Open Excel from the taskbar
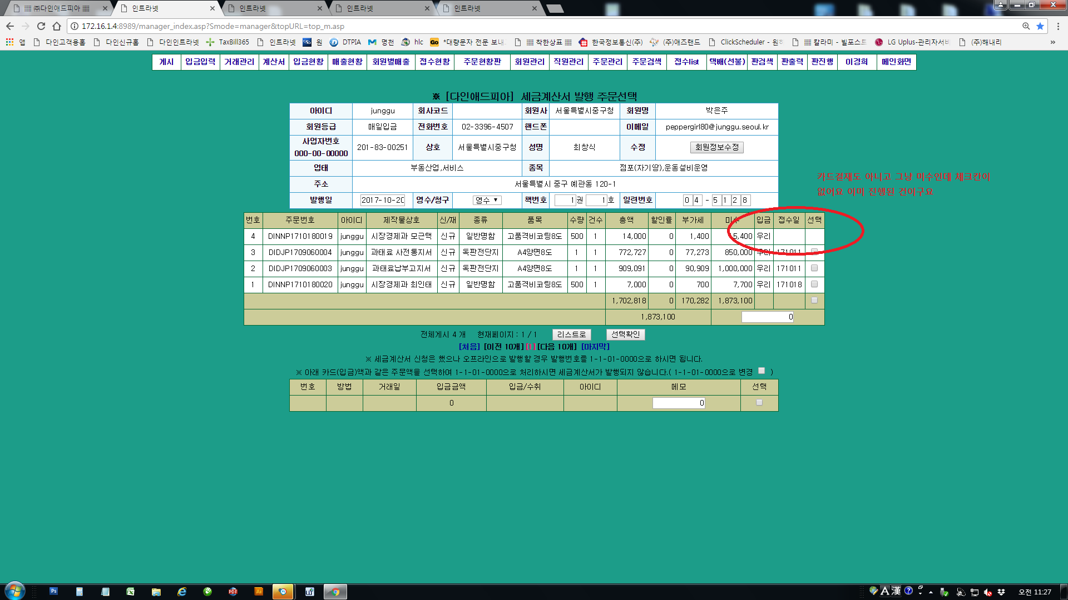This screenshot has width=1068, height=600. pos(130,592)
